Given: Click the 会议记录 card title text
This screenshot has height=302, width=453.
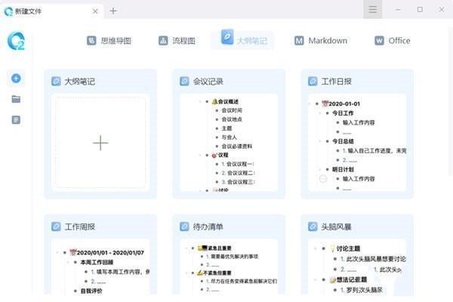Looking at the screenshot, I should point(208,82).
